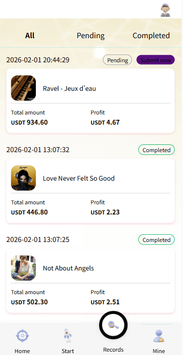Open the Mine profile icon
183x355 pixels.
(159, 336)
